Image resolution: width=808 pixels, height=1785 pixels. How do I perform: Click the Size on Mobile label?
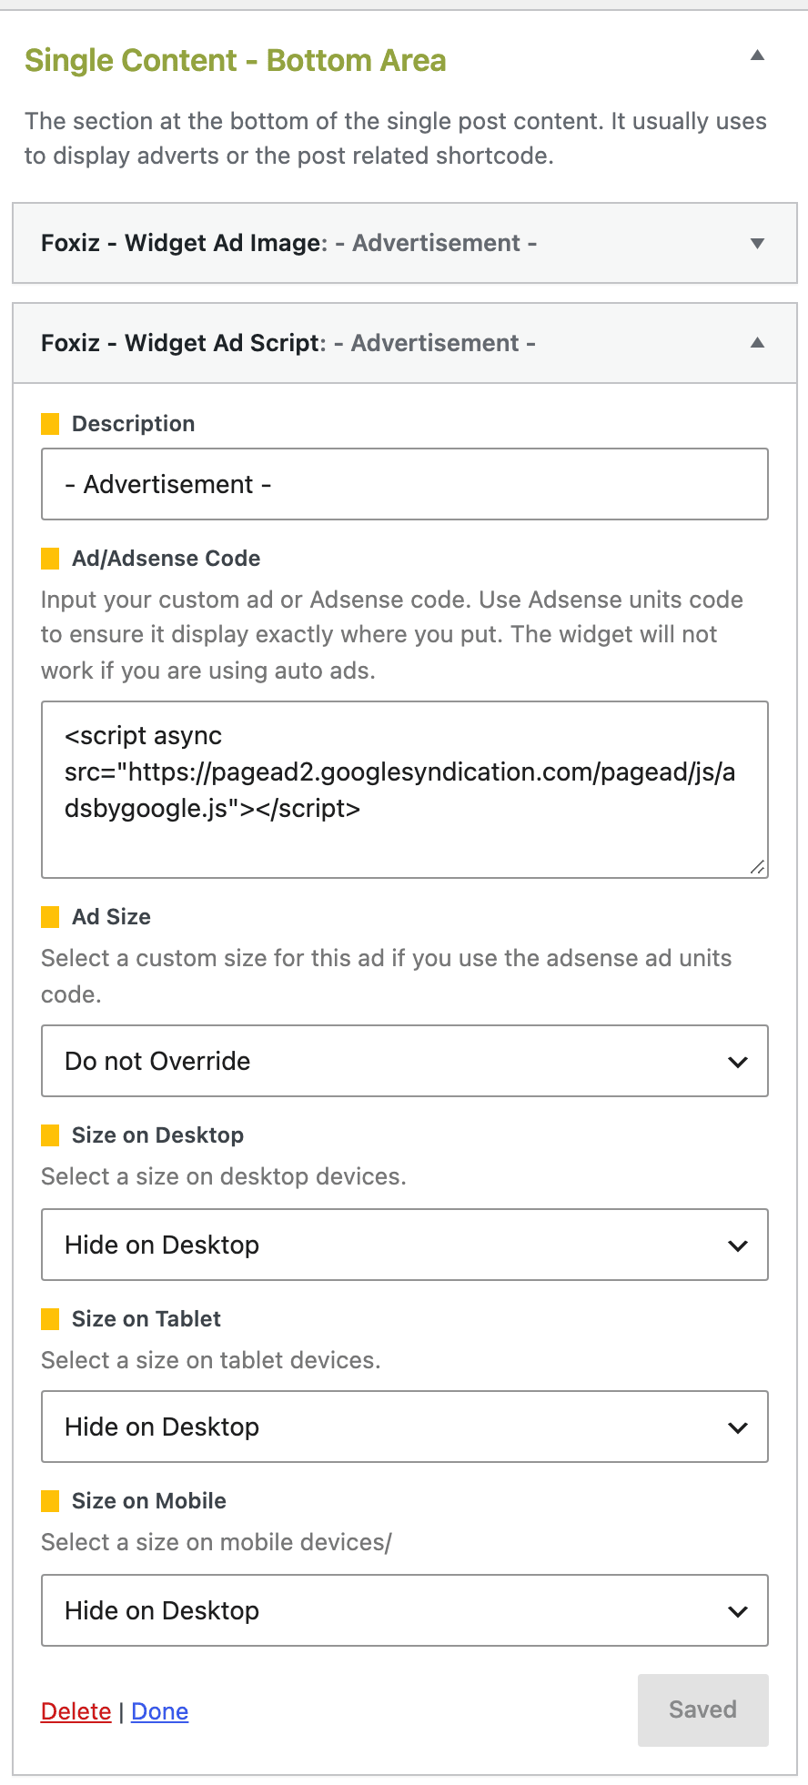(149, 1501)
